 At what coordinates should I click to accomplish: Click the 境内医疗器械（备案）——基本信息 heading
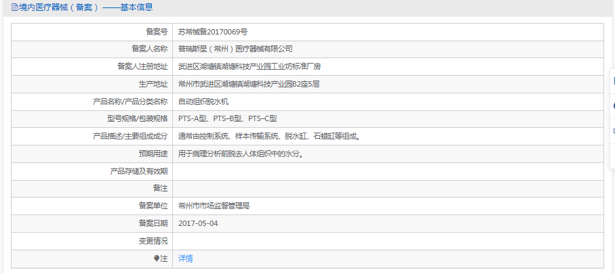(x=86, y=7)
